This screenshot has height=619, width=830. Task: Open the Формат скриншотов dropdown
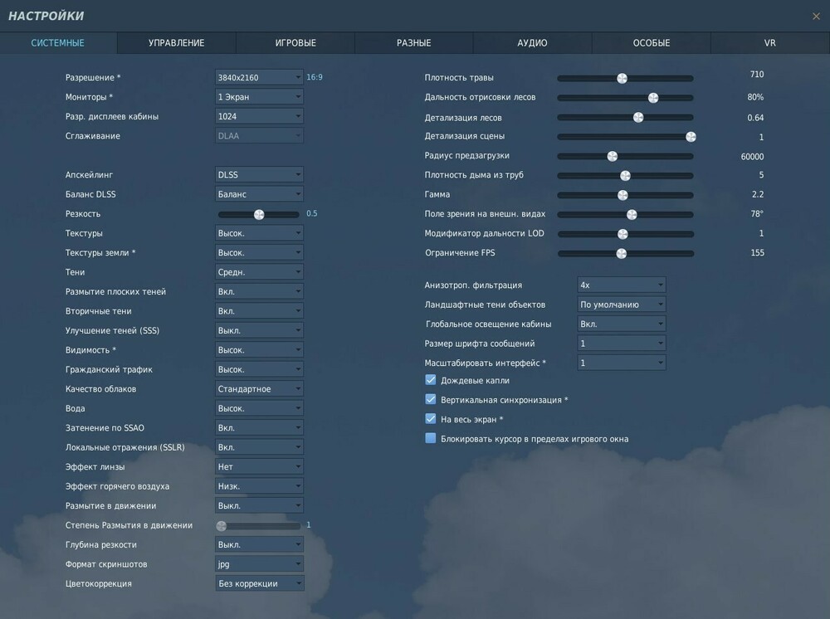258,563
